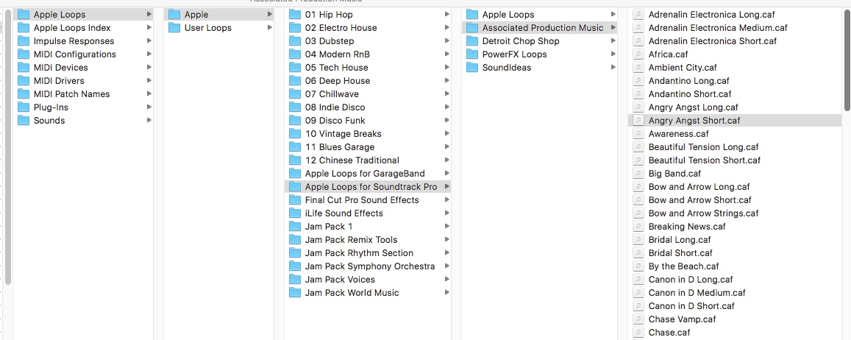
Task: Click the Final Cut Pro Sound Effects folder icon
Action: click(x=295, y=200)
